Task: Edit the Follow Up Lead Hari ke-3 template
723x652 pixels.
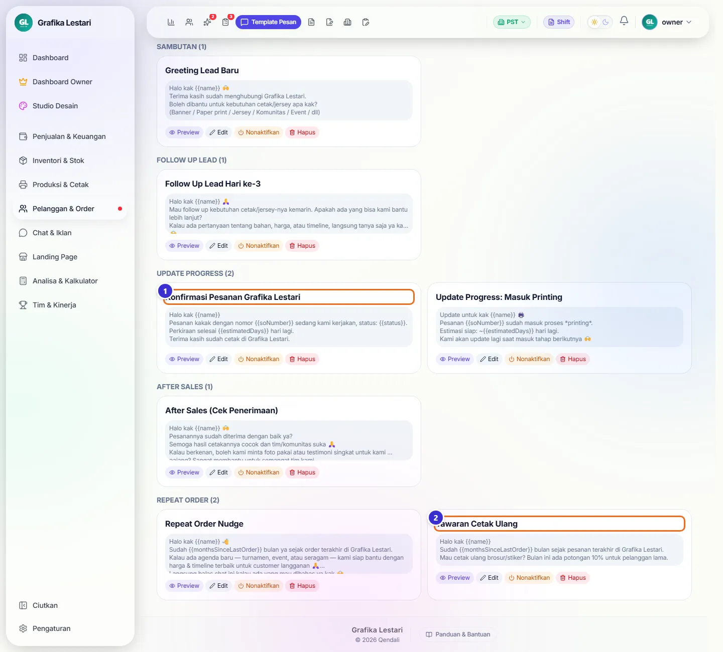Action: pos(218,246)
